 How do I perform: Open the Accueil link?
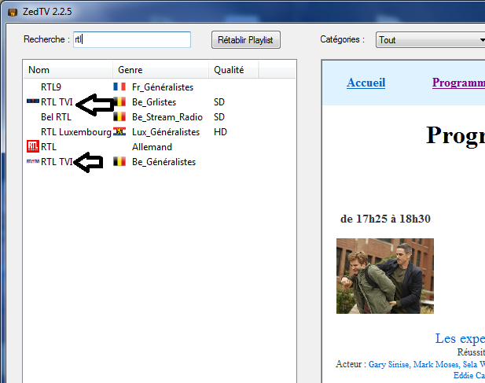tap(366, 83)
